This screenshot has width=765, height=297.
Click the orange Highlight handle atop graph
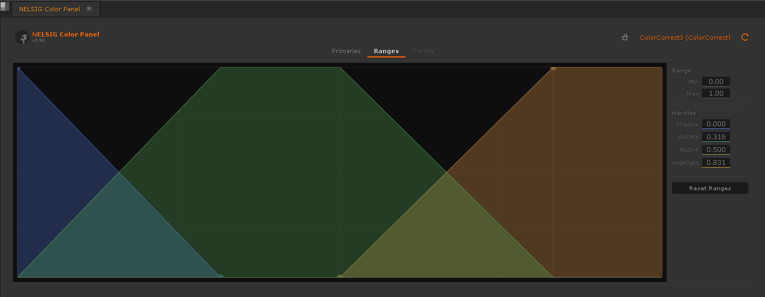click(x=553, y=68)
